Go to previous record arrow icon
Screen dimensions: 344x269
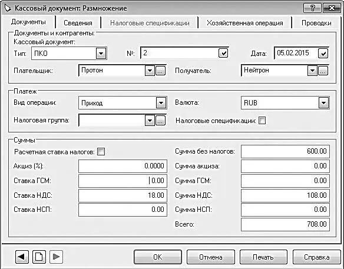[22, 257]
